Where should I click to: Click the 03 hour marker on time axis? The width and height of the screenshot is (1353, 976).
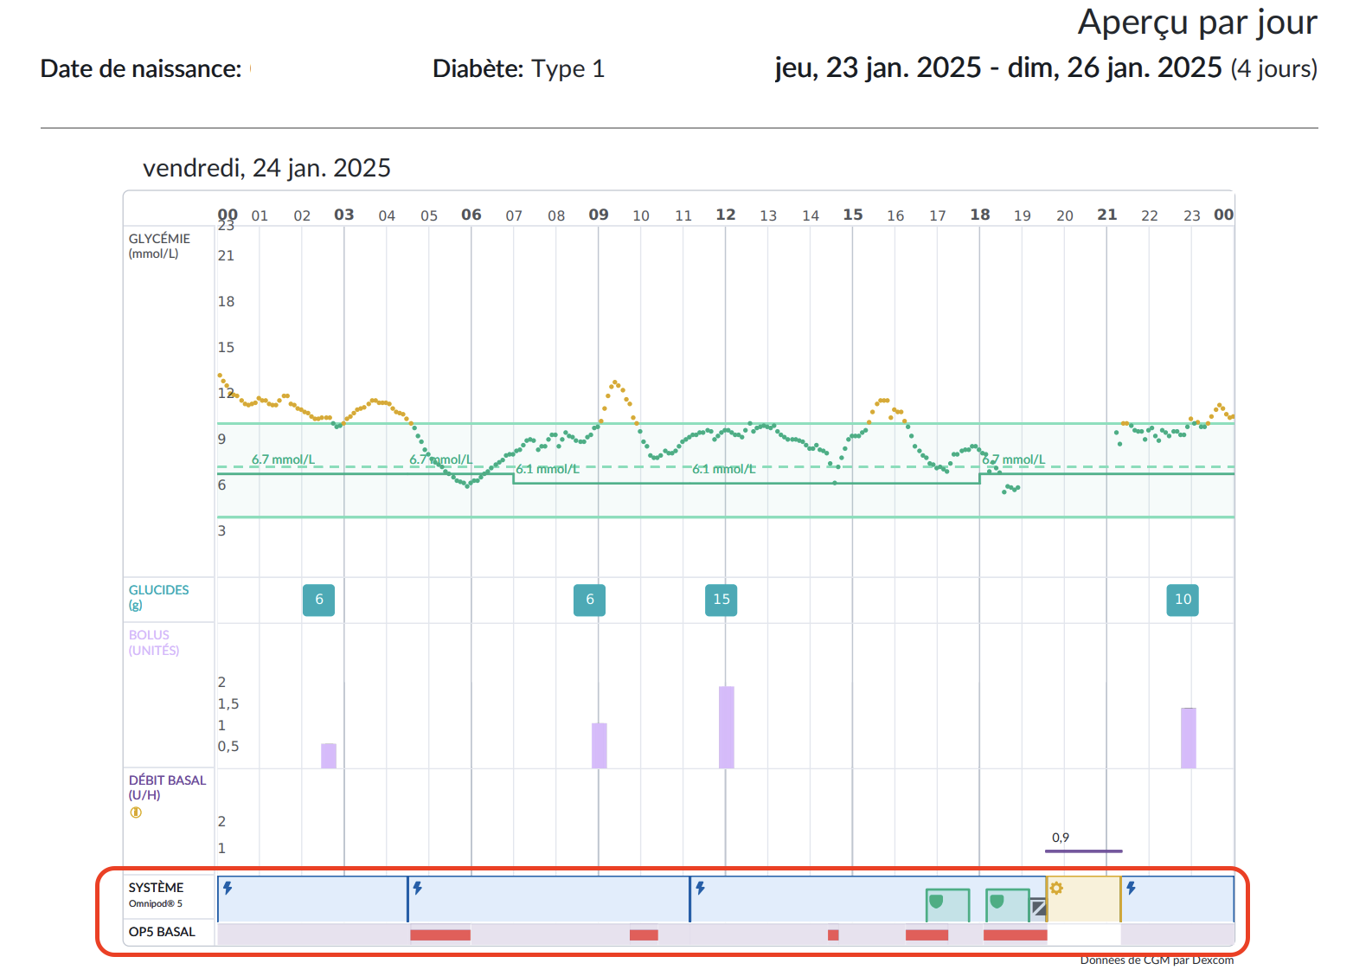click(344, 215)
